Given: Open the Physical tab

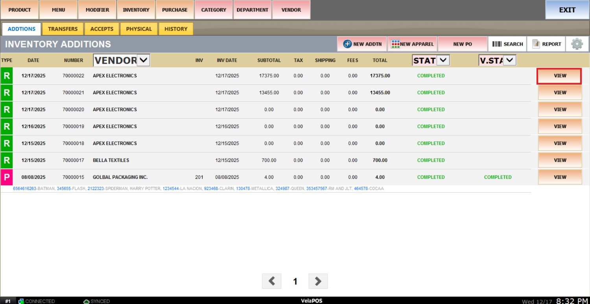Looking at the screenshot, I should 139,29.
